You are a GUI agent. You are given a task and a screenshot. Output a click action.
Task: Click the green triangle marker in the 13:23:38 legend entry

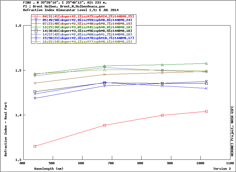[x=36, y=27]
